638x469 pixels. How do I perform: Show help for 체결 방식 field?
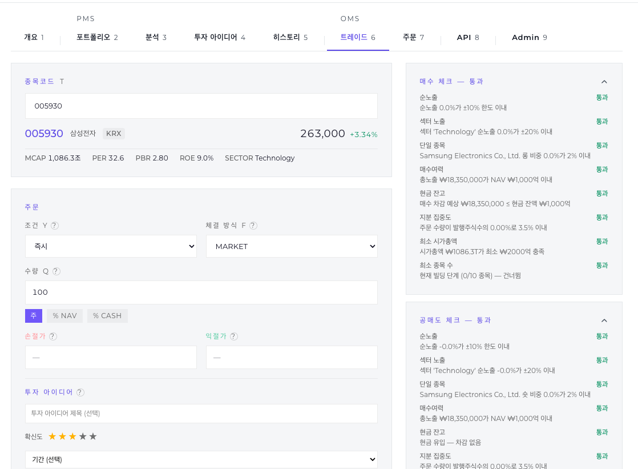point(253,226)
